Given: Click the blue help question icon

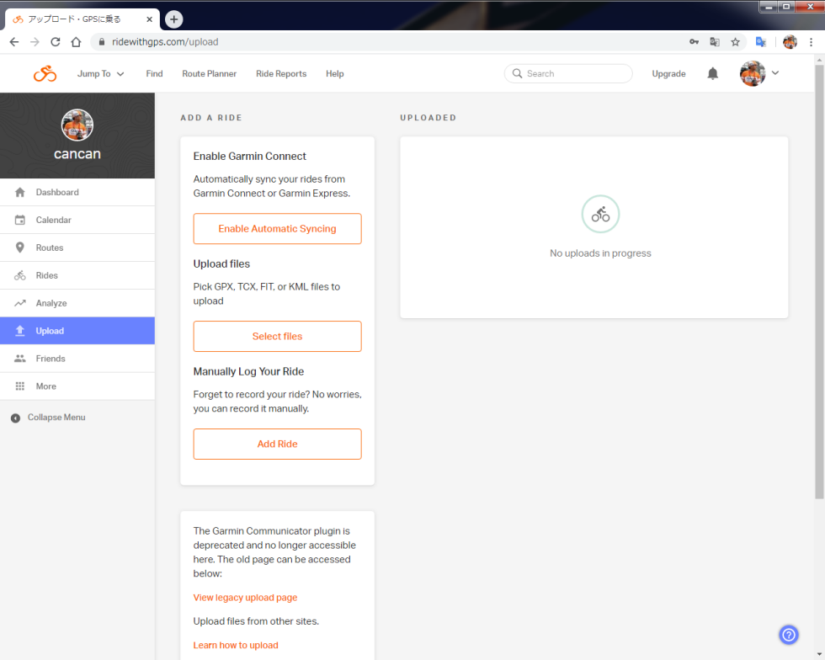Looking at the screenshot, I should [789, 635].
